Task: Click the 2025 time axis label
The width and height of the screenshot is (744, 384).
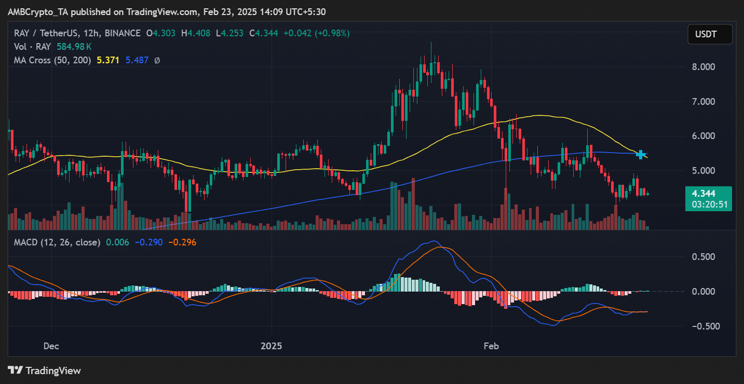Action: [x=272, y=346]
